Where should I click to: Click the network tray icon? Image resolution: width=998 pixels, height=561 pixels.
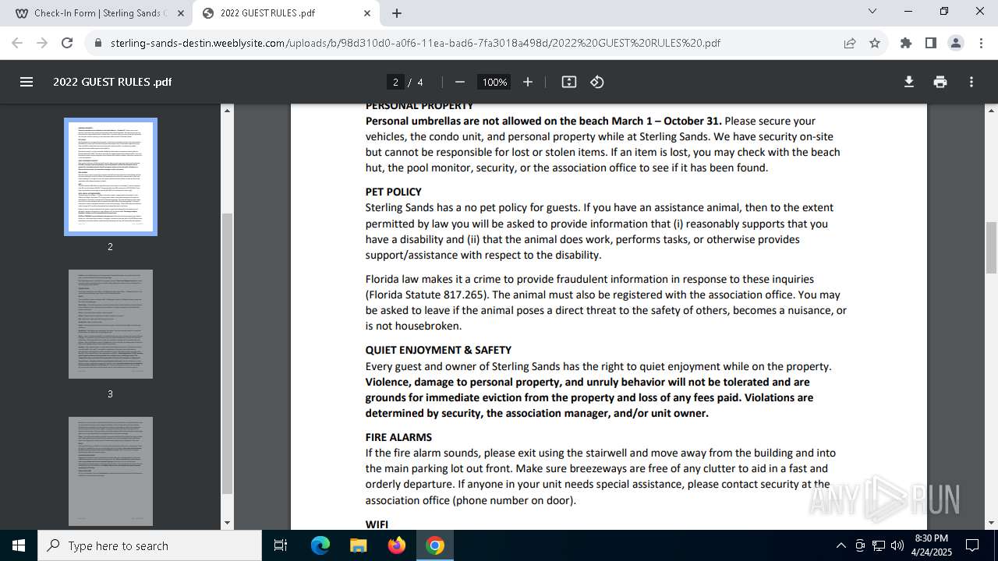(879, 545)
